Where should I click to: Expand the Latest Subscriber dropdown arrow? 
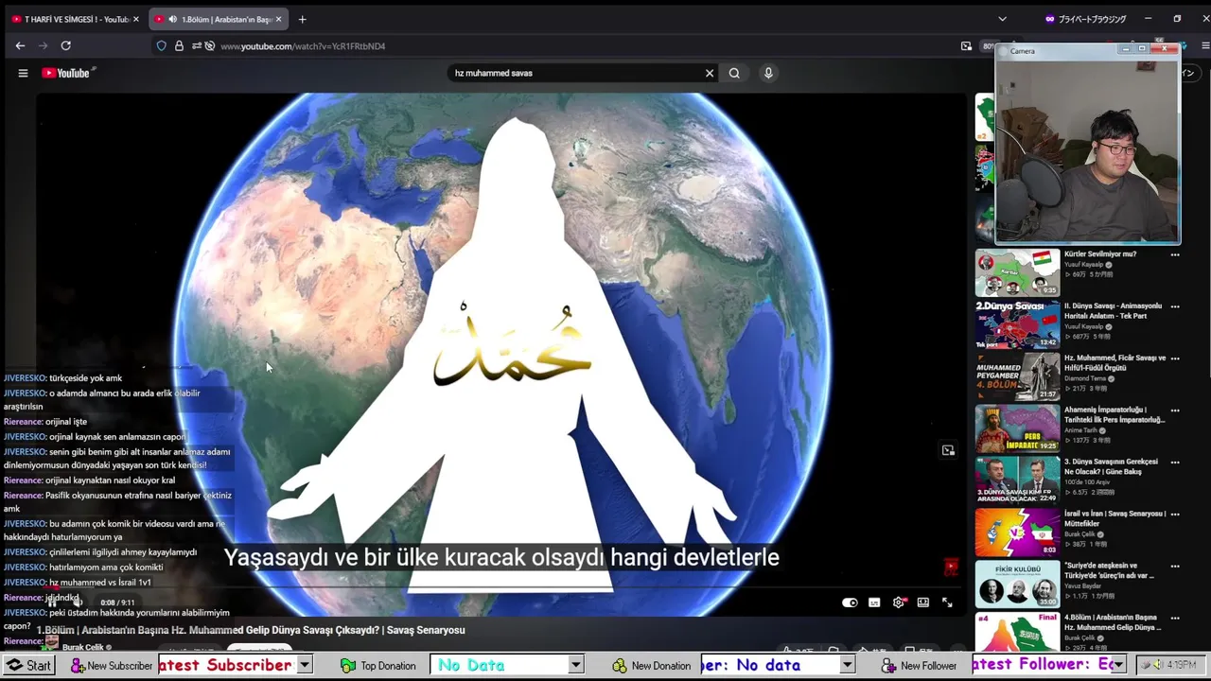305,666
